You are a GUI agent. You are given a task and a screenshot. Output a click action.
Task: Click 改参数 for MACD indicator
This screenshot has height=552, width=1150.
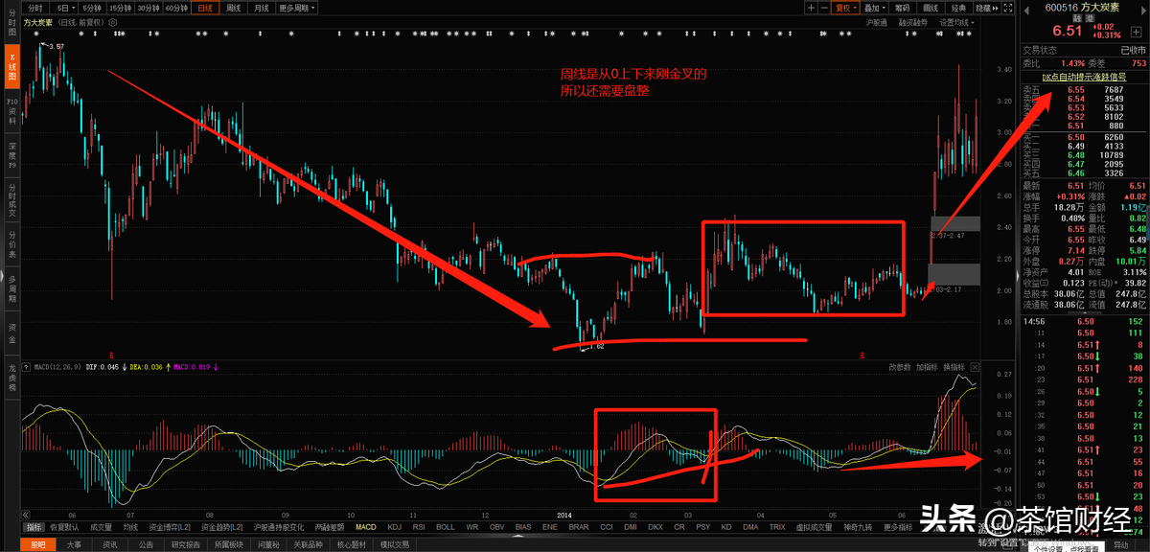[x=899, y=367]
